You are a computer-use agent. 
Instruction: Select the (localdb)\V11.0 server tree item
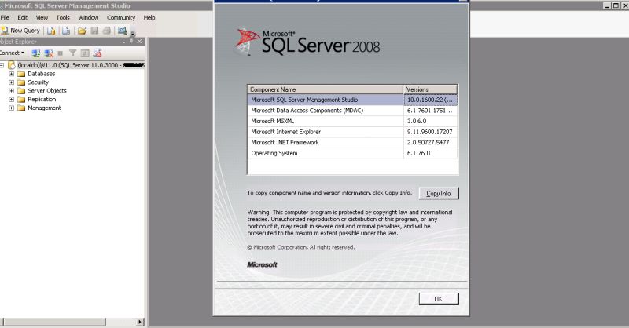tap(80, 65)
